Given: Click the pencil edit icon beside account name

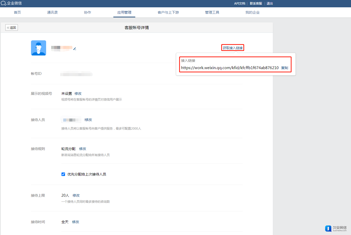Looking at the screenshot, I should tap(75, 49).
